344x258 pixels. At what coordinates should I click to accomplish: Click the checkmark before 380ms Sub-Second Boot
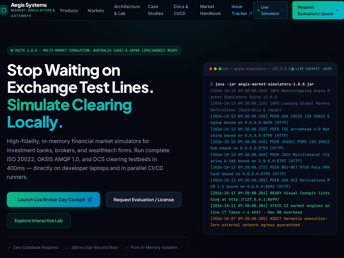pyautogui.click(x=67, y=247)
